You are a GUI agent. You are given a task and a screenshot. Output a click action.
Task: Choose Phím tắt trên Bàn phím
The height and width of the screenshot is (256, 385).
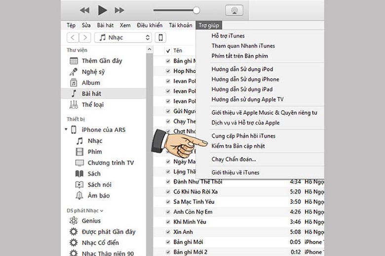pyautogui.click(x=240, y=56)
